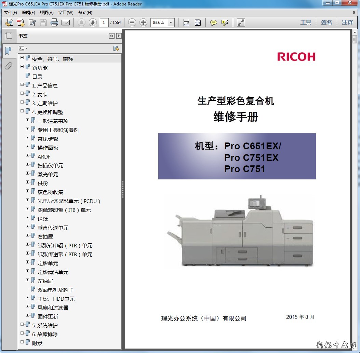Open the 工具 pane
360x353 pixels.
pos(306,23)
